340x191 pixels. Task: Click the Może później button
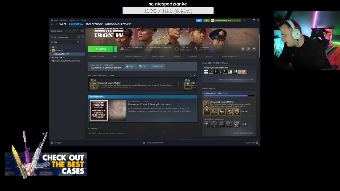point(158,66)
